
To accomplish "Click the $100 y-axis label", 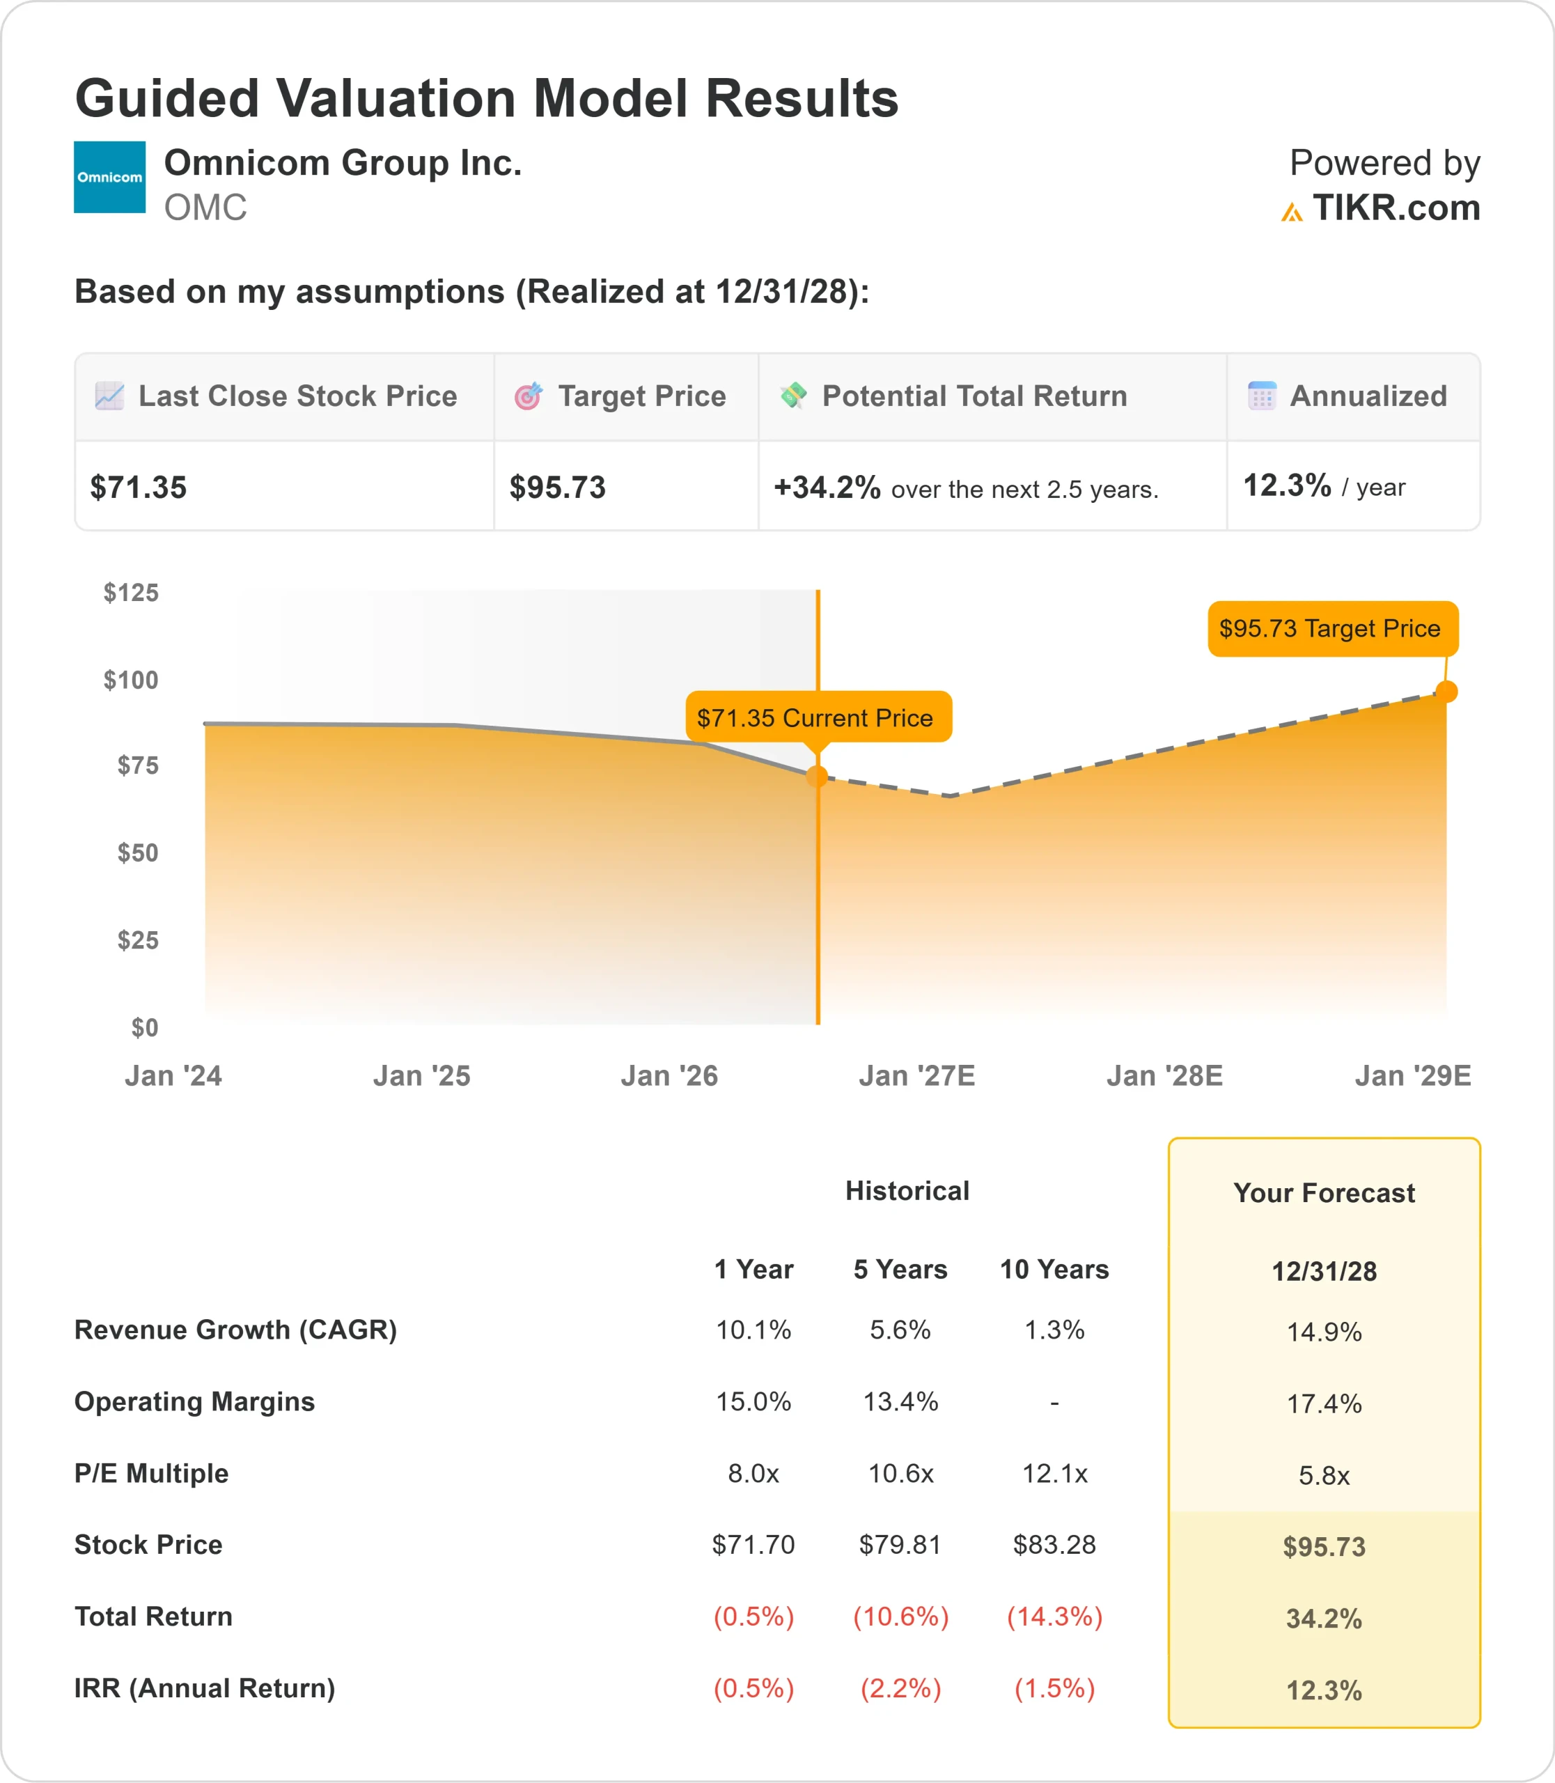I will point(131,680).
